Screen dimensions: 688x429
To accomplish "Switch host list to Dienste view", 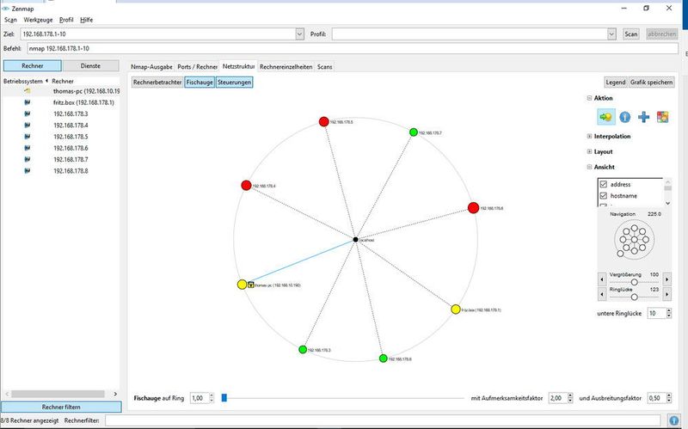I will point(90,66).
